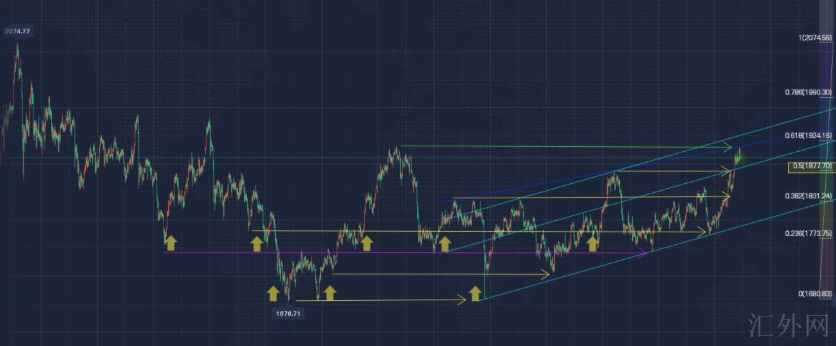This screenshot has width=836, height=346.
Task: Click the 1676.71 low price tag
Action: click(x=288, y=312)
